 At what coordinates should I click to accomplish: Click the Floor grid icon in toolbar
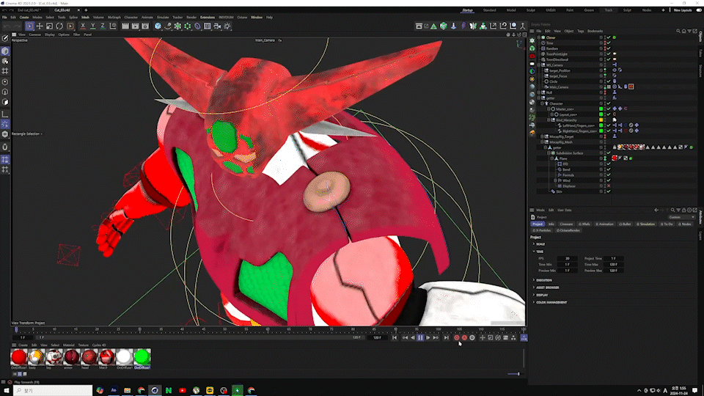click(x=208, y=26)
